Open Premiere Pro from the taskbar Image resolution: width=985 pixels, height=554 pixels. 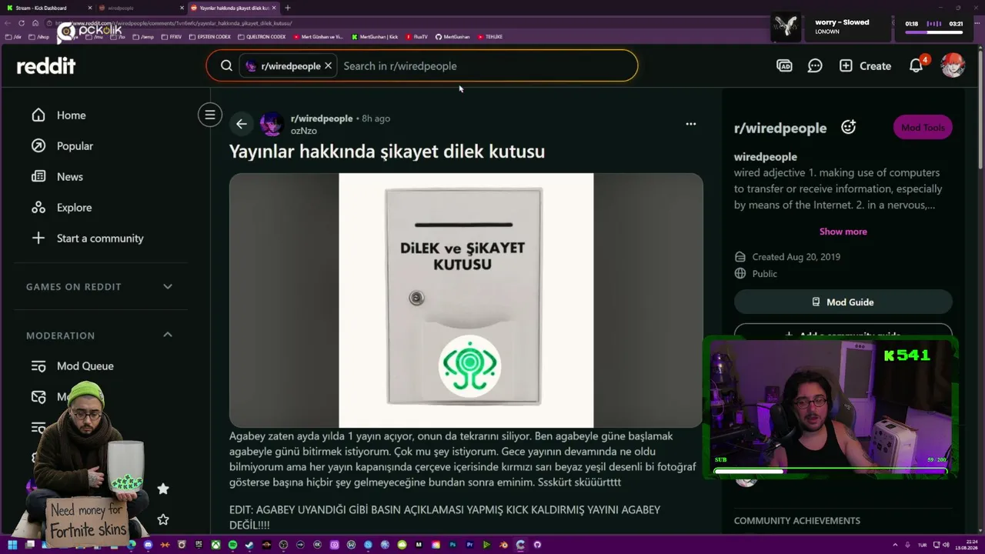(x=469, y=545)
